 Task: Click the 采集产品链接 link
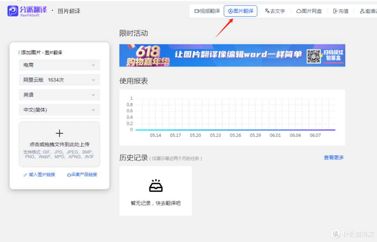pyautogui.click(x=82, y=175)
